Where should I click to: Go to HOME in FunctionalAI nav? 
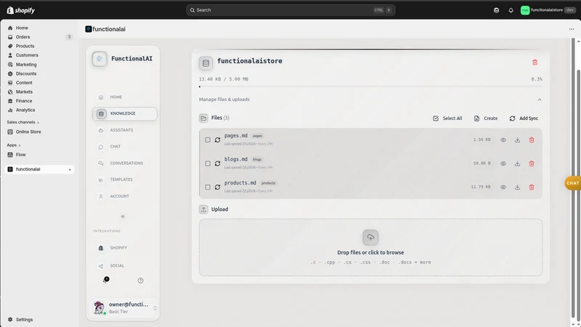[115, 97]
